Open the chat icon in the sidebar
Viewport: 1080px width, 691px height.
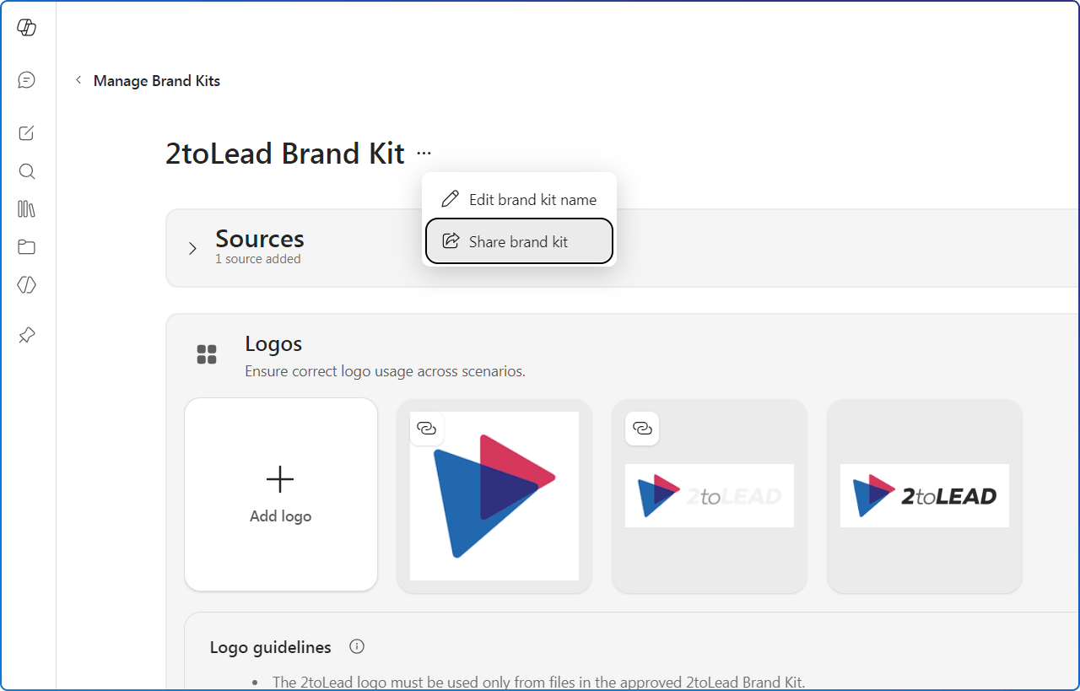click(x=26, y=80)
